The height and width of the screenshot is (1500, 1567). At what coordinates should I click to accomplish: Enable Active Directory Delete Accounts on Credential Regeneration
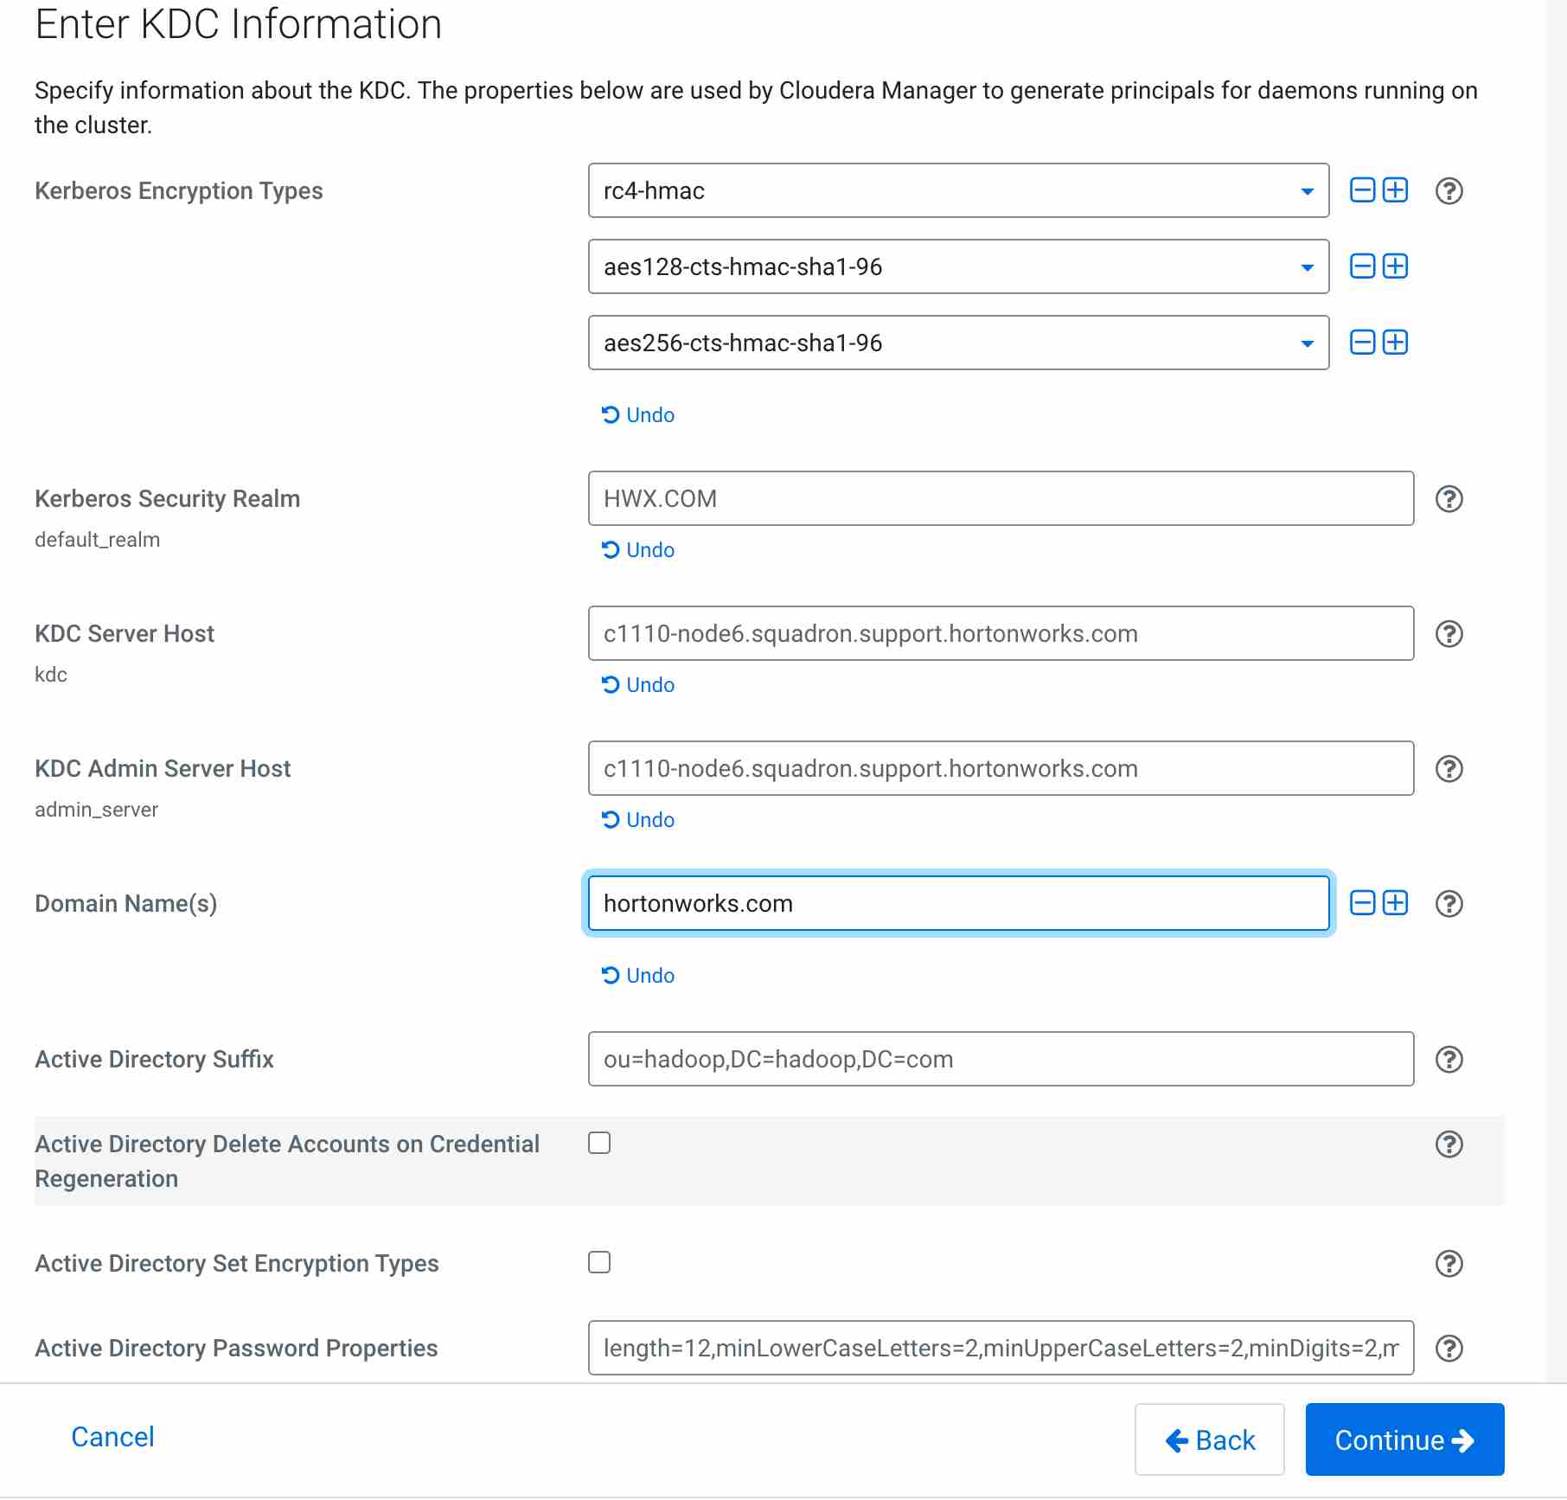[x=599, y=1143]
